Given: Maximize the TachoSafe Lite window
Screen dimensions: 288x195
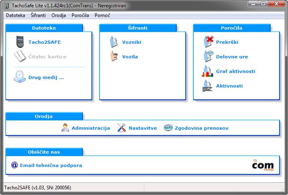Looking at the screenshot, I should click(263, 4).
